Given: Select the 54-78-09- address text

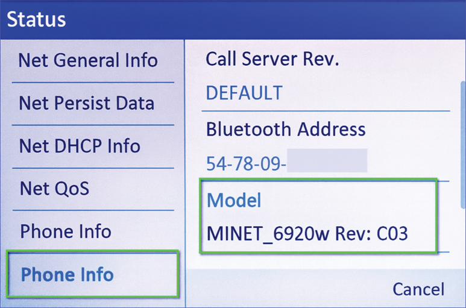Looking at the screenshot, I should pyautogui.click(x=245, y=163).
